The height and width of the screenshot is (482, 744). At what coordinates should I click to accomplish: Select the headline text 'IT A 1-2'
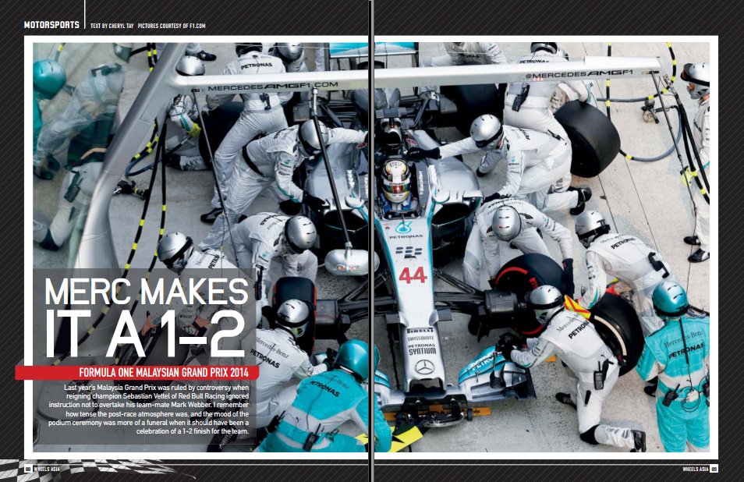pos(145,333)
